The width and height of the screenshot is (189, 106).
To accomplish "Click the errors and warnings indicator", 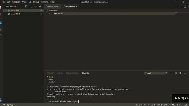I will (x=11, y=105).
